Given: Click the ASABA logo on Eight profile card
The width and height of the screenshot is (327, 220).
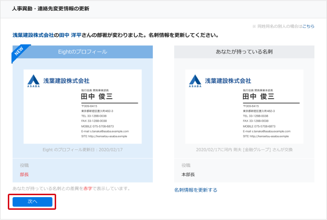Looking at the screenshot, I should point(33,81).
